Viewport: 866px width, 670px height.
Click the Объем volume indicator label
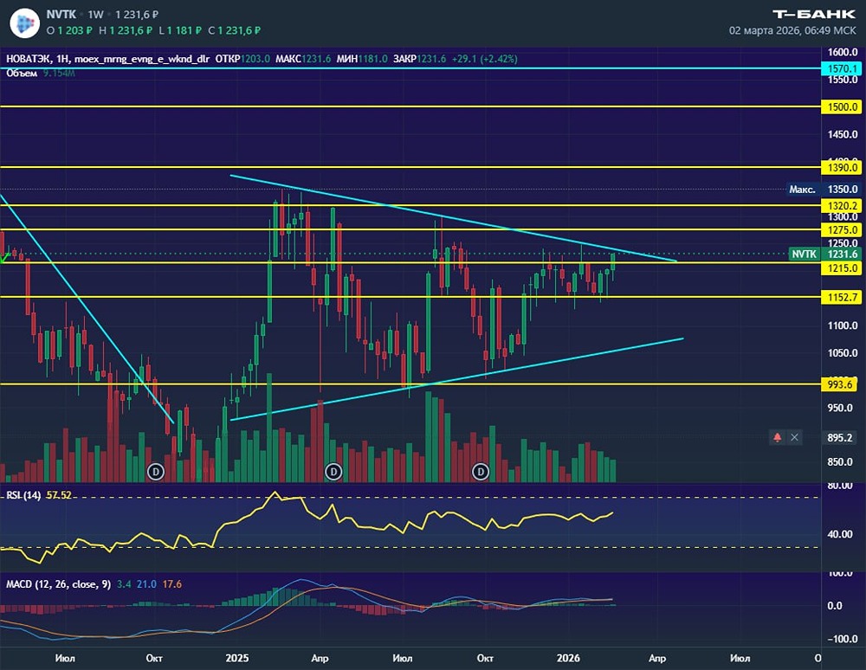(22, 74)
